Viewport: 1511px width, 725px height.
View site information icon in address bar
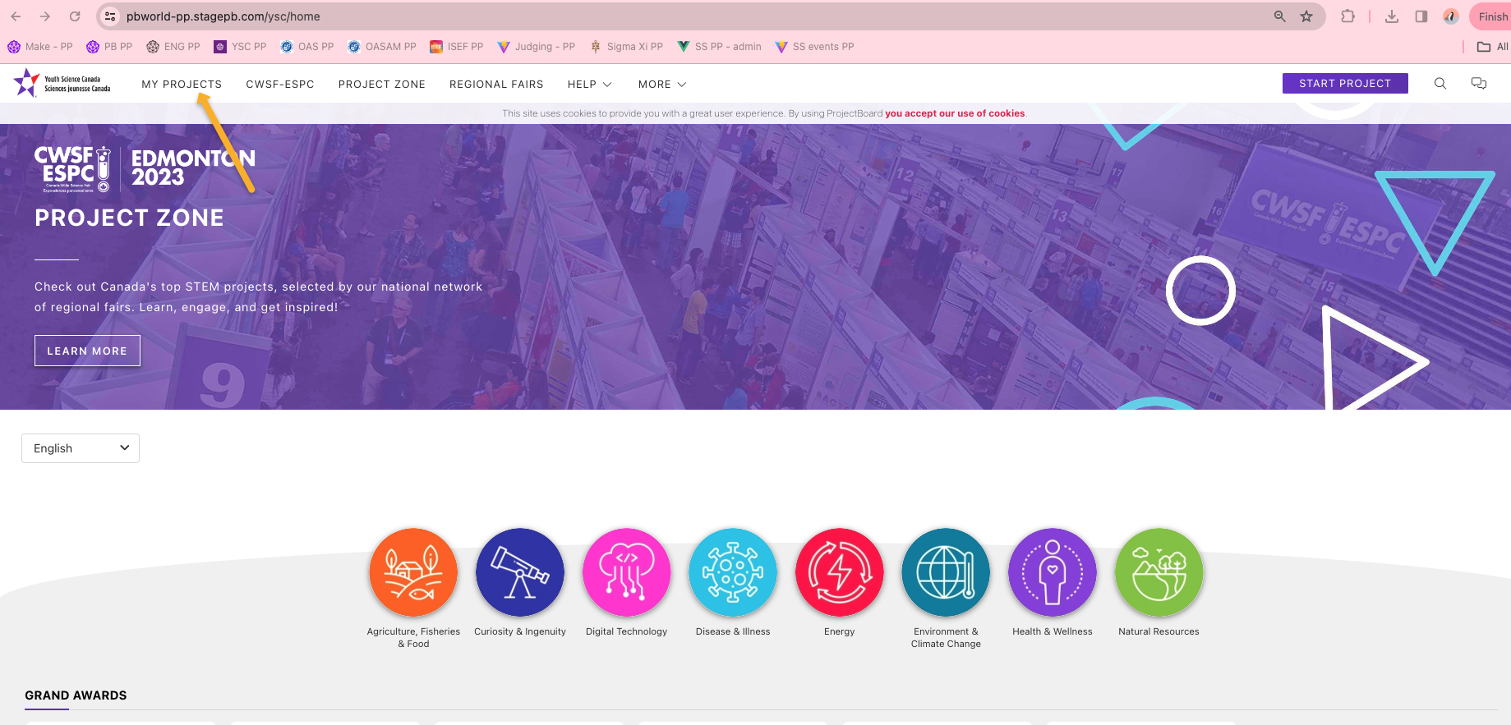(x=110, y=16)
